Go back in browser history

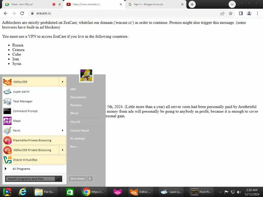(x=6, y=13)
